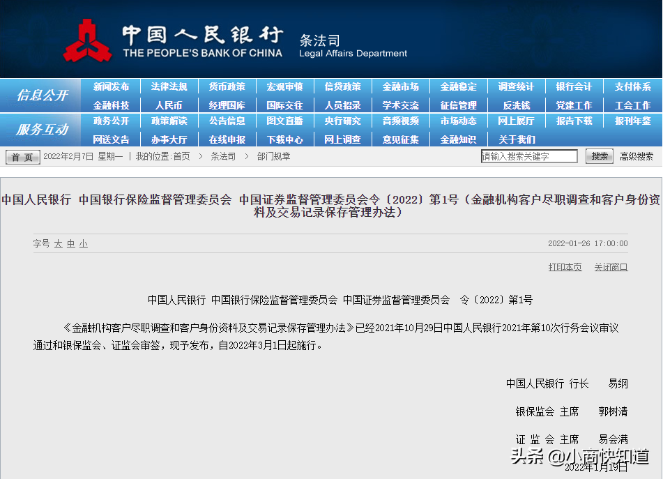Select 公告信息 link

coord(227,121)
